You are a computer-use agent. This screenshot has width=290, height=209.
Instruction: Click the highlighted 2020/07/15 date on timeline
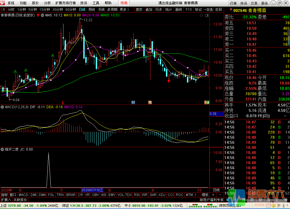(92, 190)
